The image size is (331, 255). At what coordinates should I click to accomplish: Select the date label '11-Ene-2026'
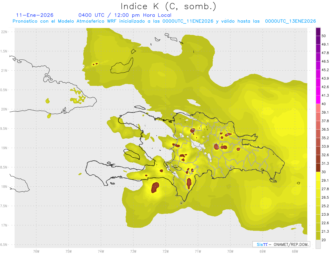35,15
